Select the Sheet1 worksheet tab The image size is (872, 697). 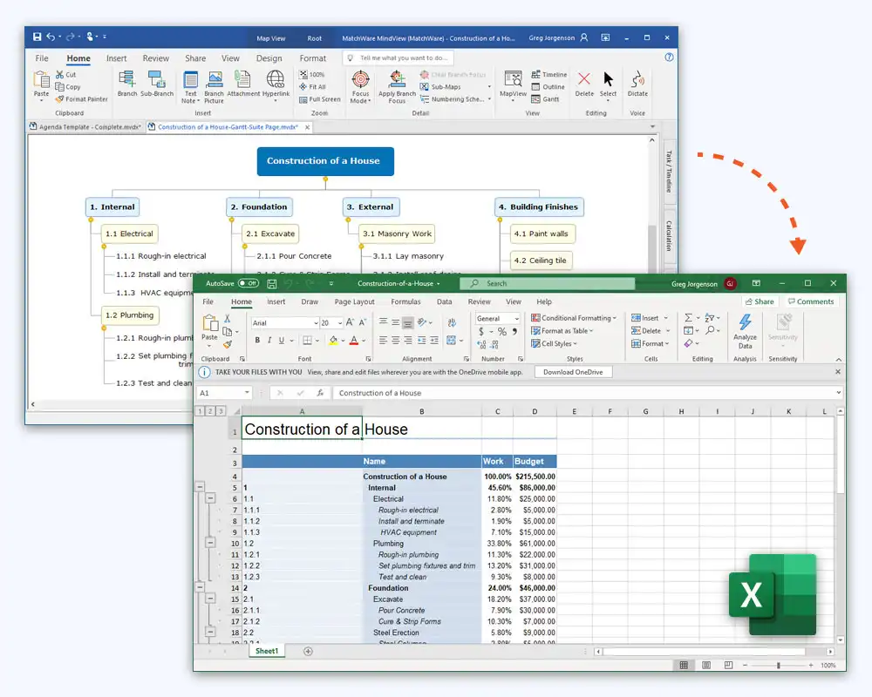click(266, 651)
